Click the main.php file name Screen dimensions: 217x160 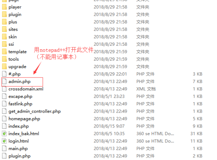(18, 149)
